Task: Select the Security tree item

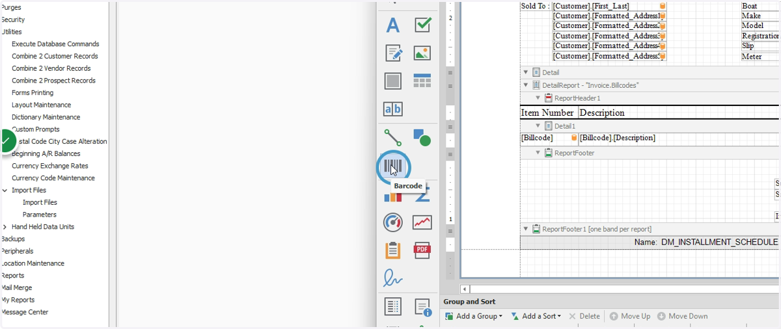Action: click(x=13, y=20)
